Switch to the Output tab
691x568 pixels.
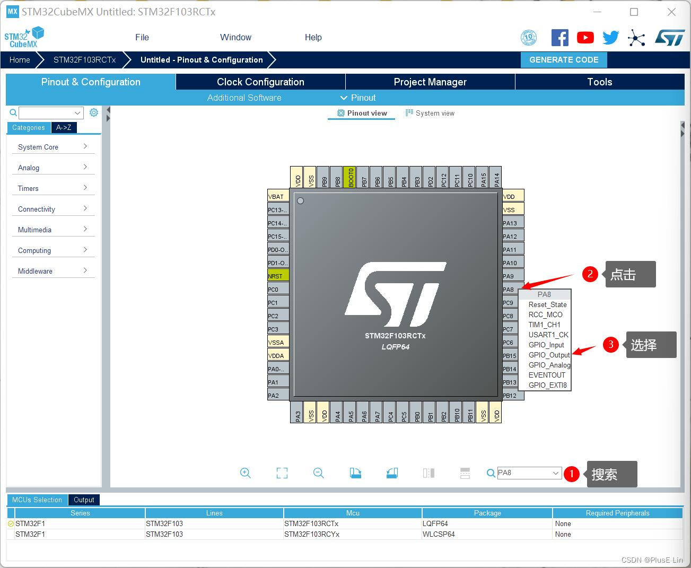84,500
